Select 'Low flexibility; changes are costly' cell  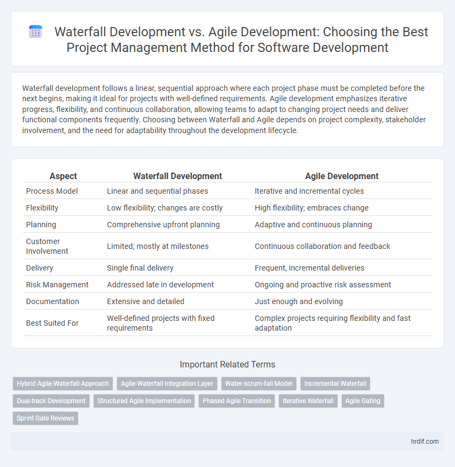[x=178, y=208]
